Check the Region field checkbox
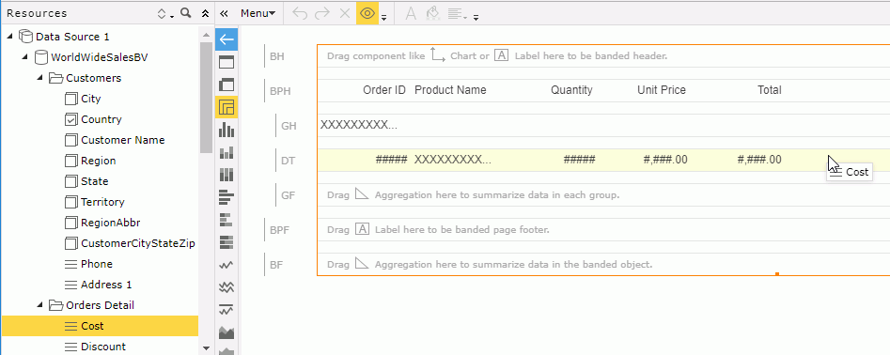This screenshot has height=355, width=890. point(70,161)
